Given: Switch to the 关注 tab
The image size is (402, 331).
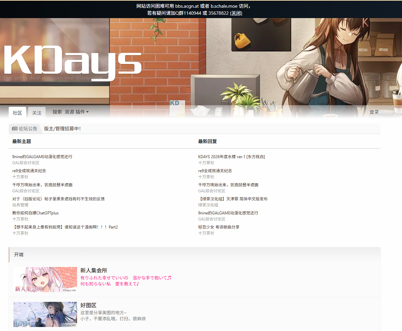Looking at the screenshot, I should point(37,113).
